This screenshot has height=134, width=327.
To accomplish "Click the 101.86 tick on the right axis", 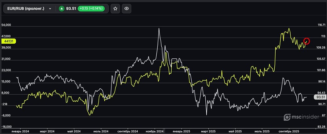I will pyautogui.click(x=321, y=70).
